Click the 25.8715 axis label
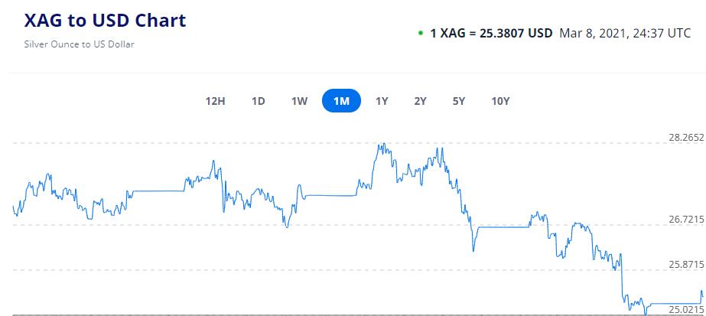This screenshot has width=706, height=316. point(686,264)
